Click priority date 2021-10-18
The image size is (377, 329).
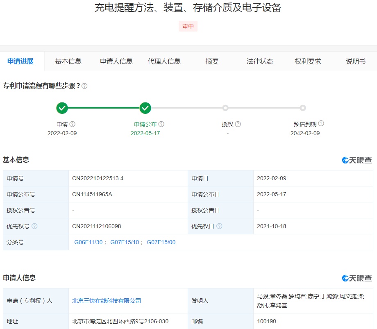[271, 226]
